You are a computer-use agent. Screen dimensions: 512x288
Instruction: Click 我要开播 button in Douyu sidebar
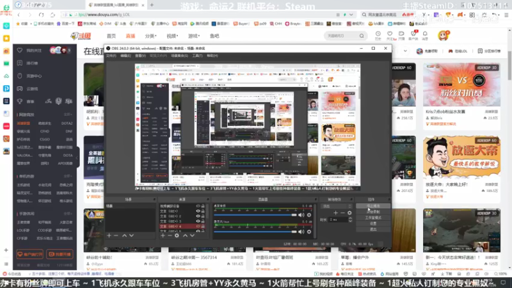(x=60, y=254)
